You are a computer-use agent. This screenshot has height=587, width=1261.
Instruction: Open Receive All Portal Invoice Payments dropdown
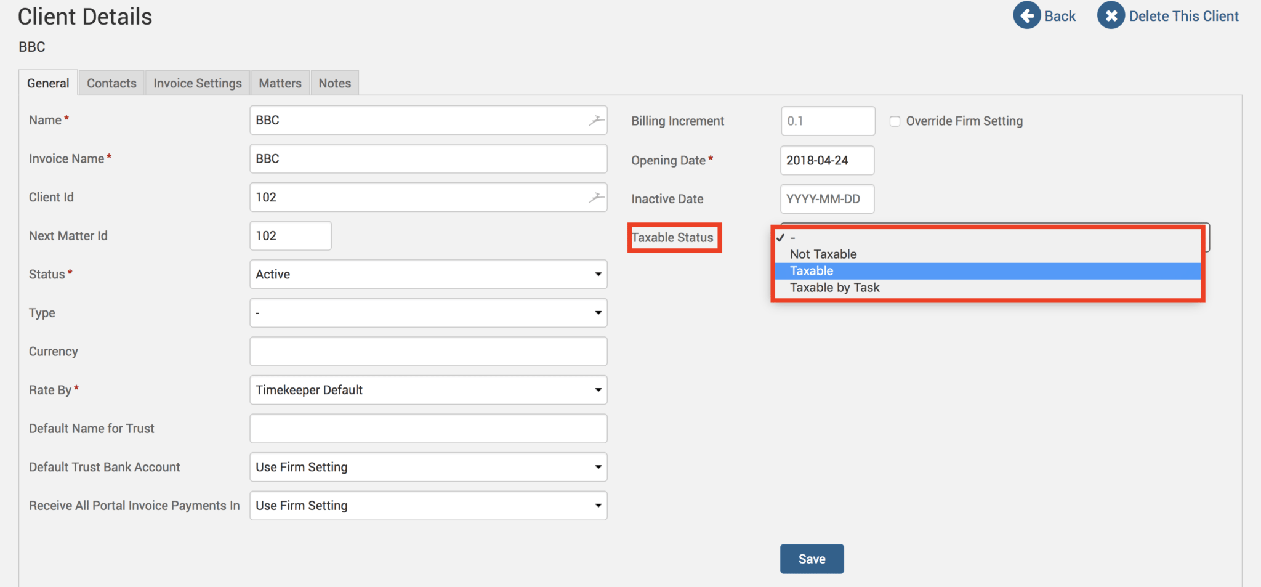pos(428,506)
